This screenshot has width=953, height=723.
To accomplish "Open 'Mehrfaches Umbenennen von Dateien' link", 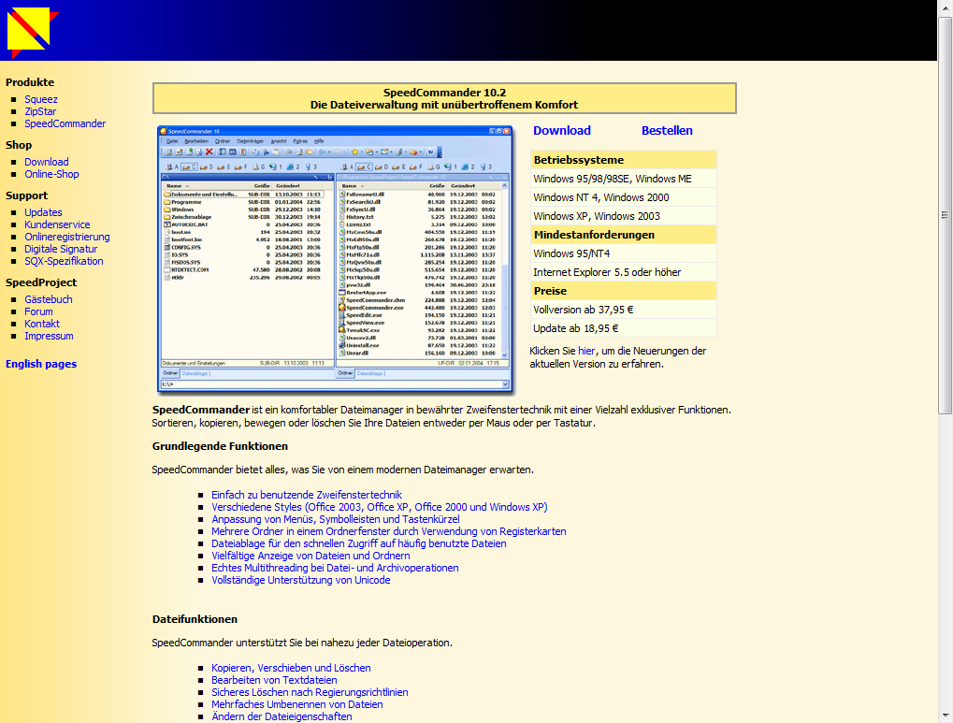I will pos(297,704).
